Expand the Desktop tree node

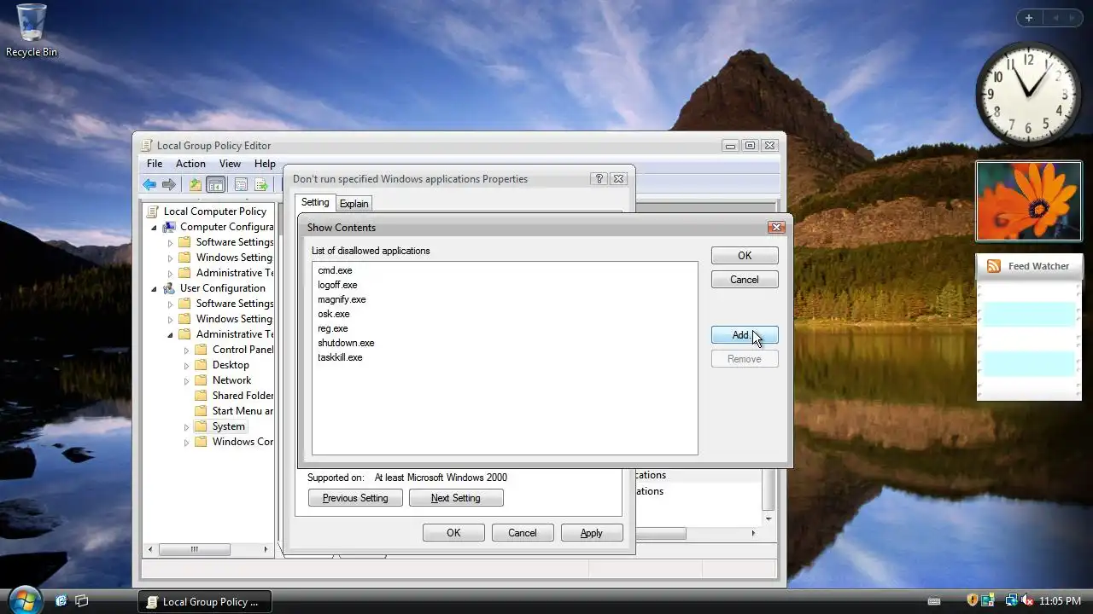tap(187, 366)
